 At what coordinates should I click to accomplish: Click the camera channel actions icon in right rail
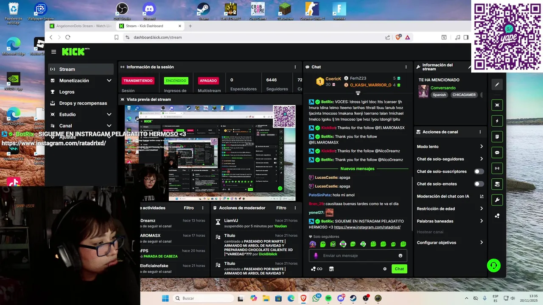(x=497, y=184)
